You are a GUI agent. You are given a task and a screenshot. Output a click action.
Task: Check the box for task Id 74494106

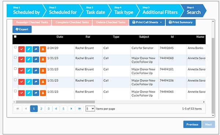click(15, 80)
